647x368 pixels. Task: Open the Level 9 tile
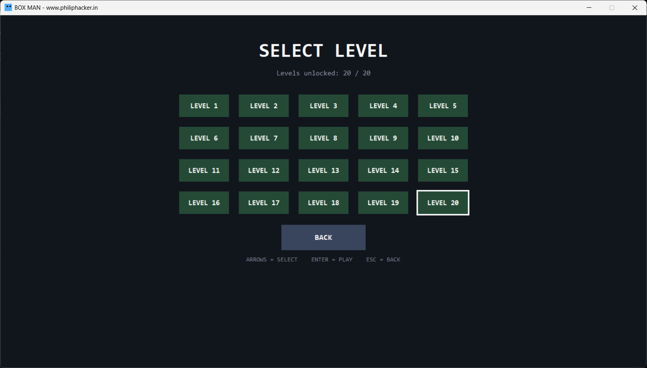tap(383, 138)
